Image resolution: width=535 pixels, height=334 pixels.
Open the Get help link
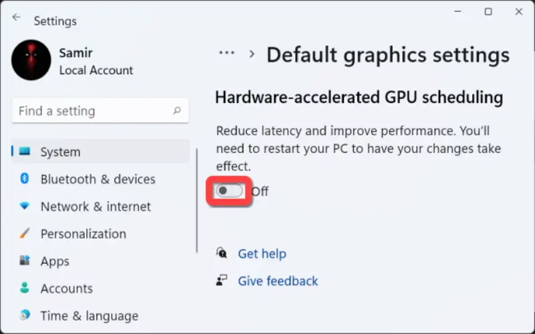click(261, 254)
